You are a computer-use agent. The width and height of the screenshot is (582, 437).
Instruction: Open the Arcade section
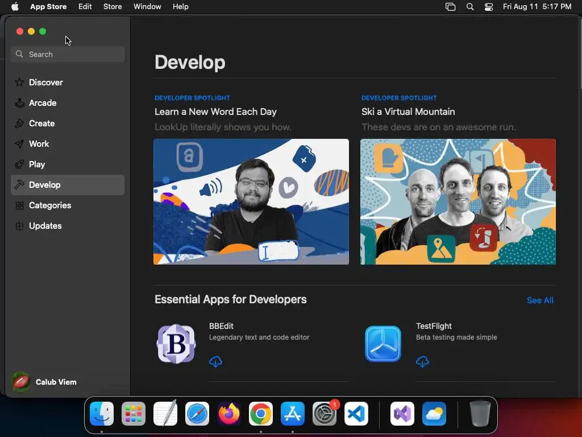(x=68, y=103)
